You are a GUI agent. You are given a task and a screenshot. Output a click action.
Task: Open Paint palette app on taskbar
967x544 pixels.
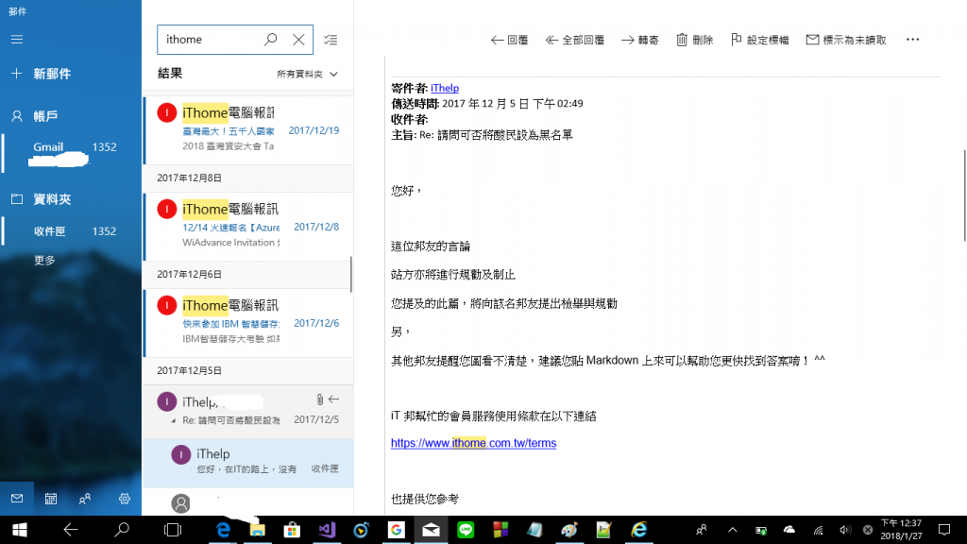569,530
